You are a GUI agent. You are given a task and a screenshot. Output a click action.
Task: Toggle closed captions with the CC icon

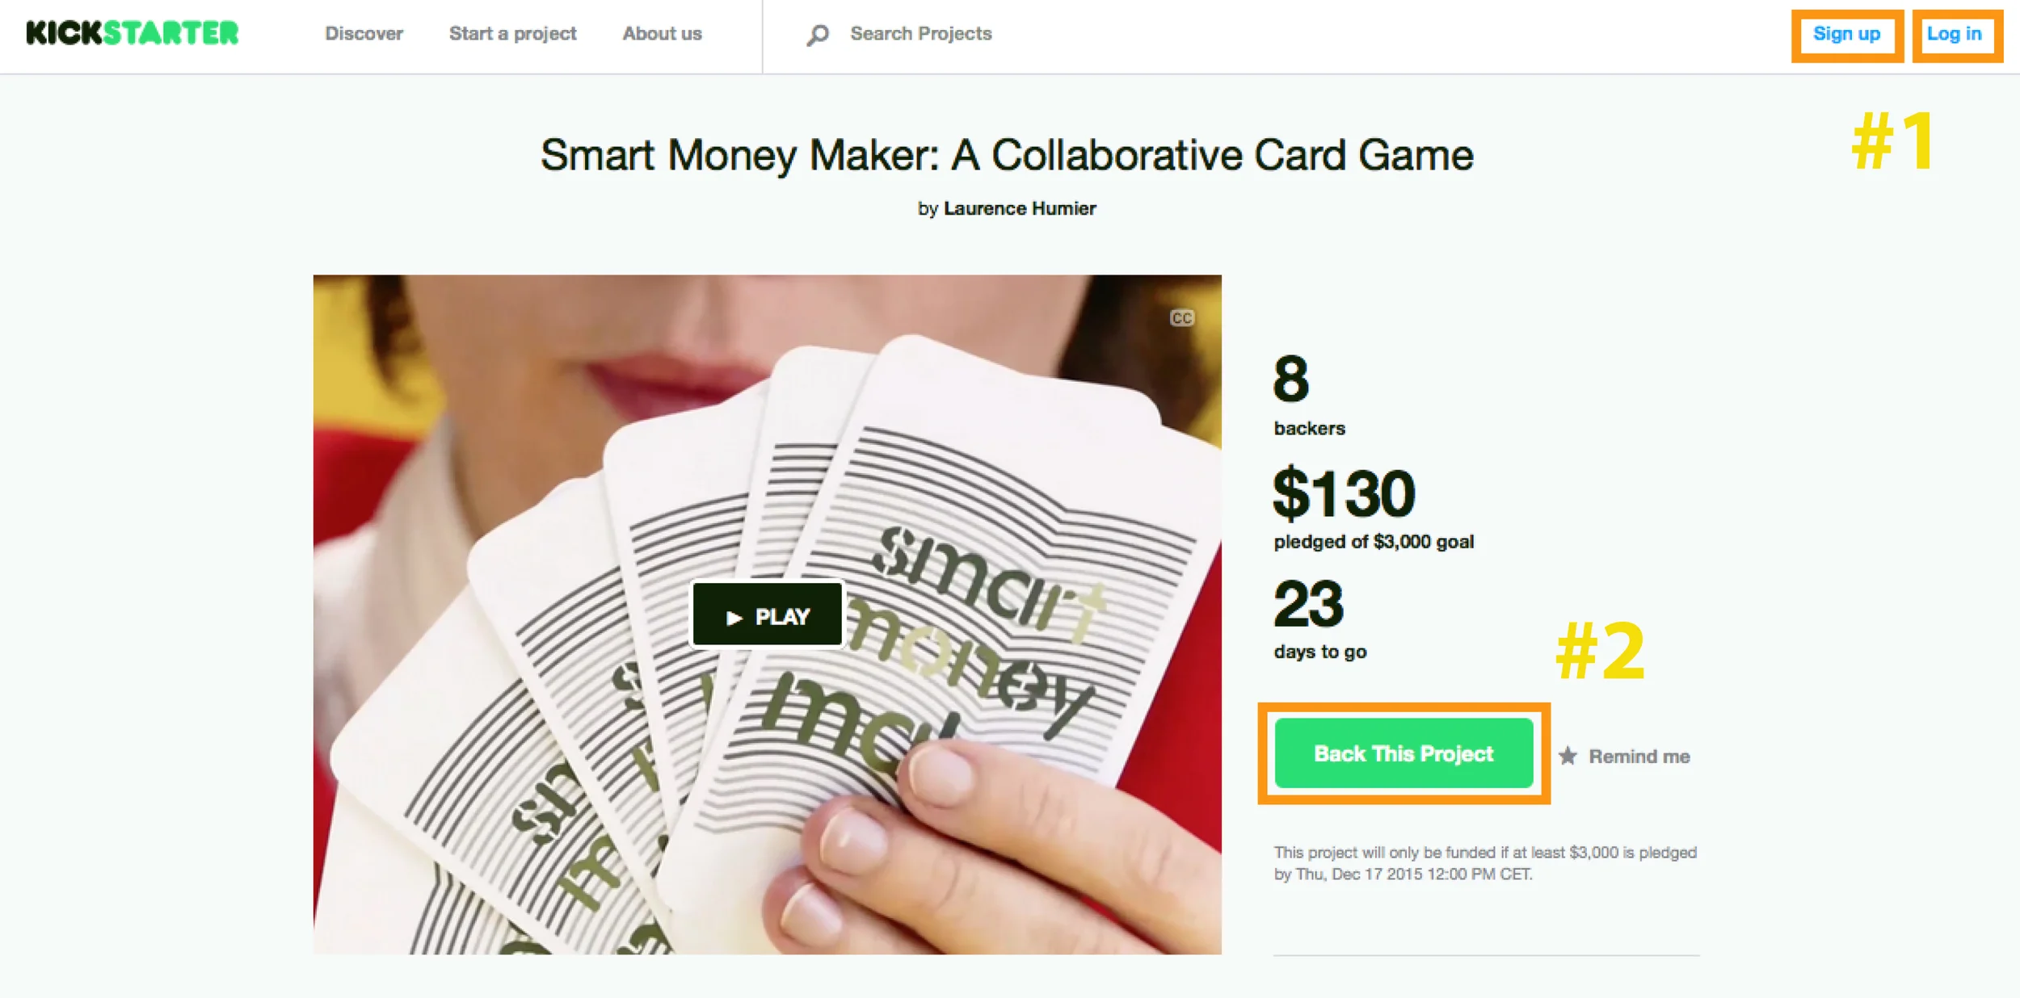click(x=1181, y=318)
